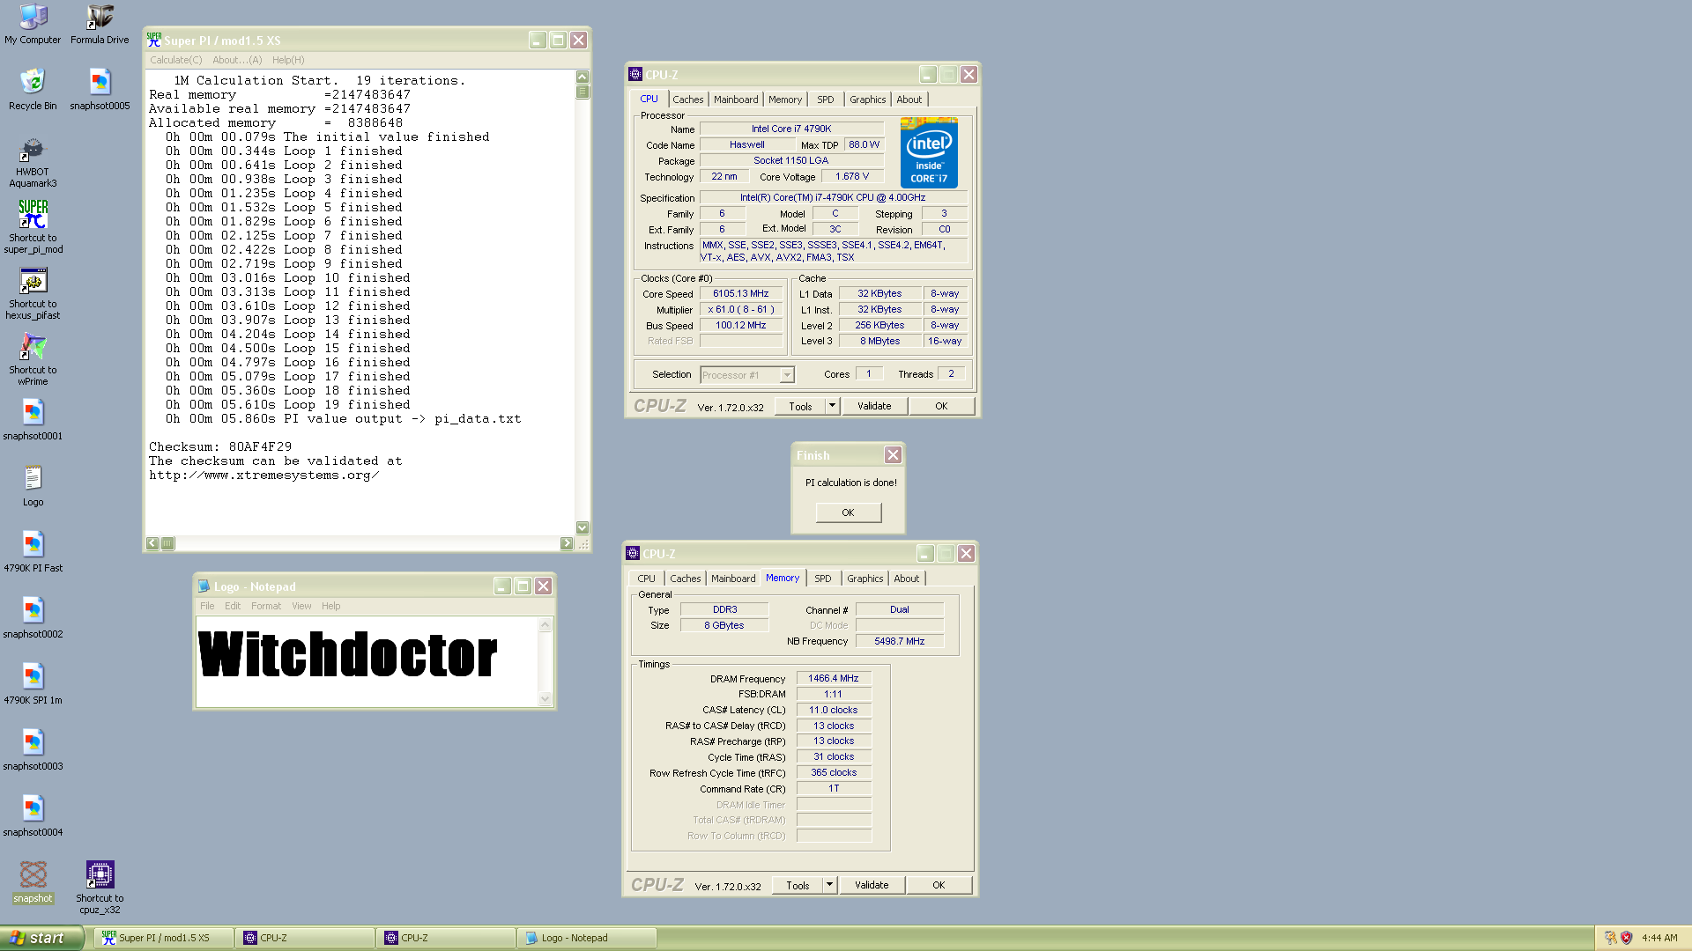
Task: Launch HWBOT Aquamark3 desktop shortcut
Action: 33,162
